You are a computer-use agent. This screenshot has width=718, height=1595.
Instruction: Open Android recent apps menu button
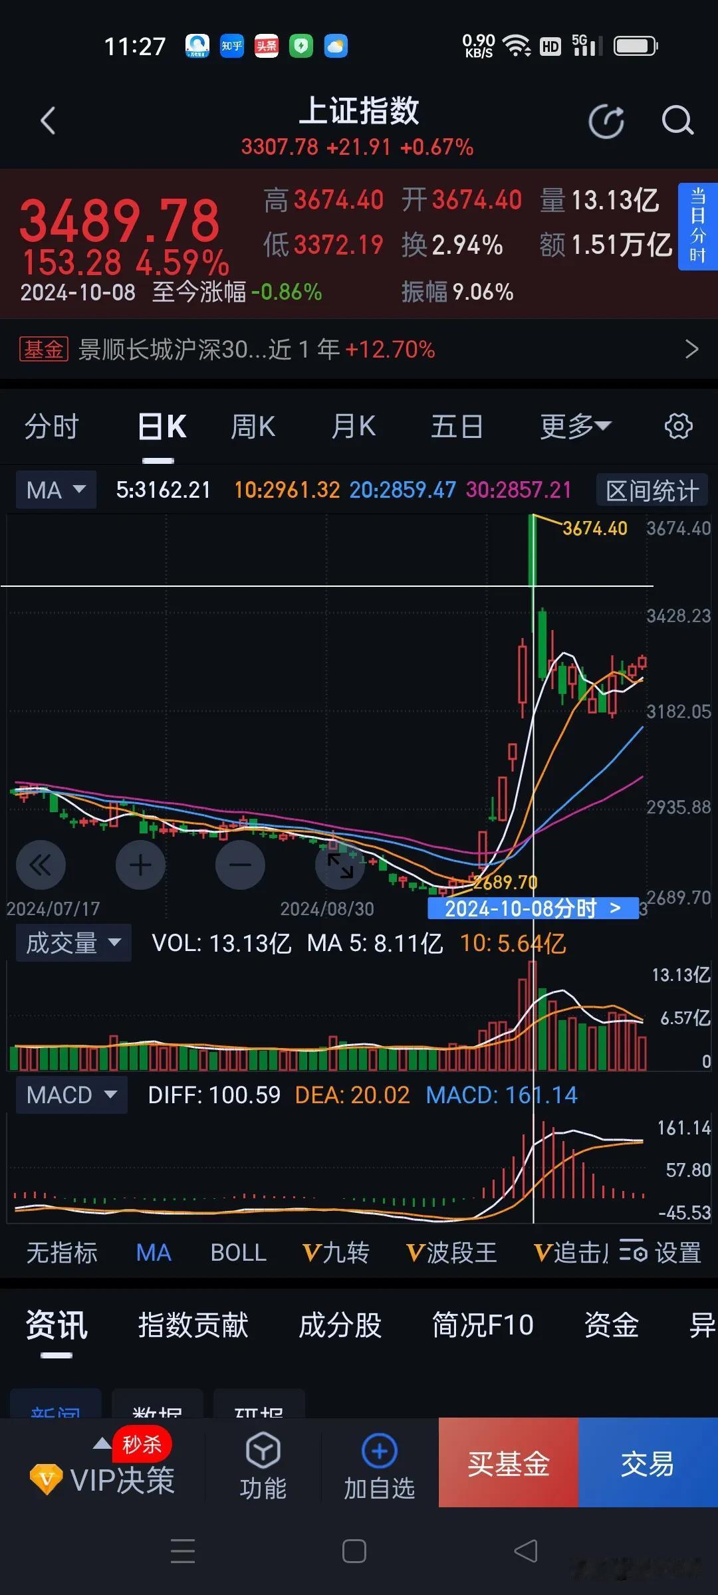pos(183,1551)
